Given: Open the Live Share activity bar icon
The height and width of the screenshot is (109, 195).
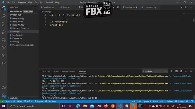Looking at the screenshot, I should (4, 63).
